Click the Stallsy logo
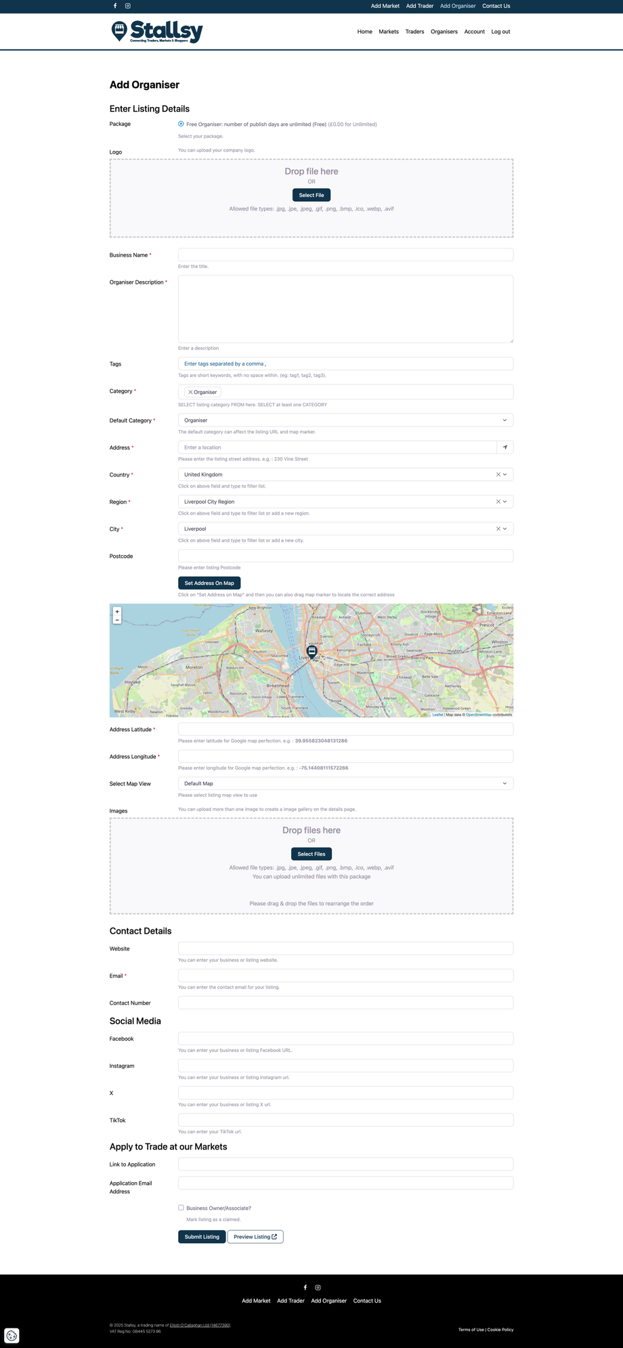Screen dimensions: 623x1348 [x=157, y=32]
